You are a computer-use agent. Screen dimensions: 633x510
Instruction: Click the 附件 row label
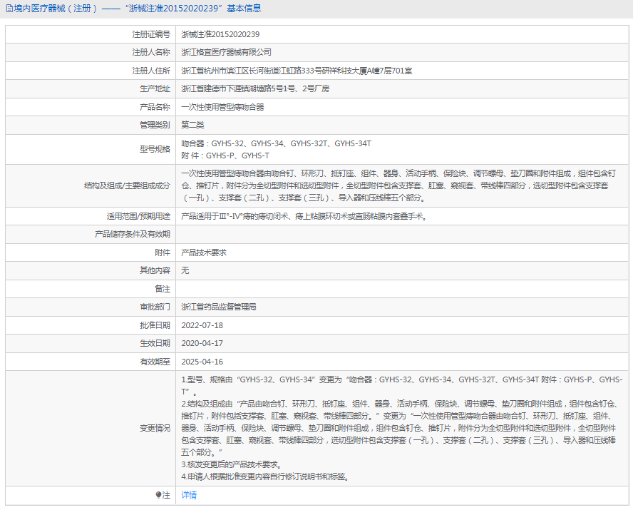click(163, 253)
